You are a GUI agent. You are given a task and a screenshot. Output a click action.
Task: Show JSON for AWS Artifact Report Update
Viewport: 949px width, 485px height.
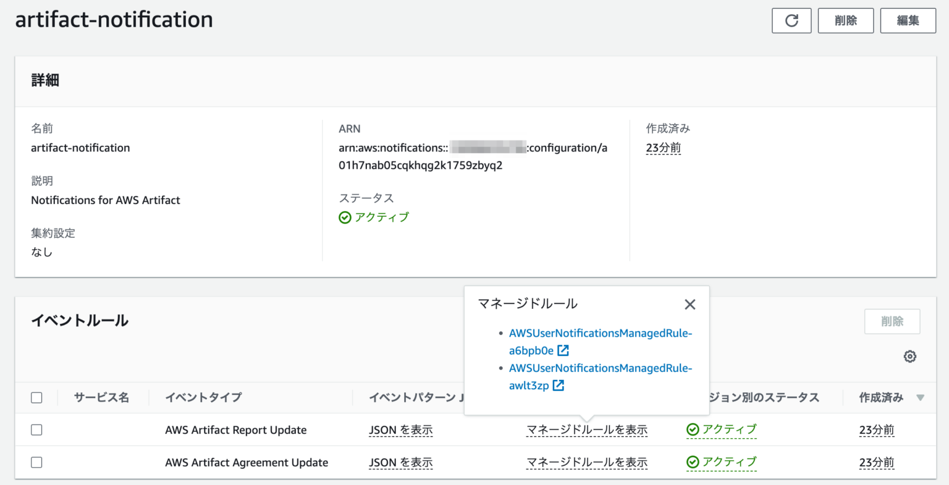point(401,430)
